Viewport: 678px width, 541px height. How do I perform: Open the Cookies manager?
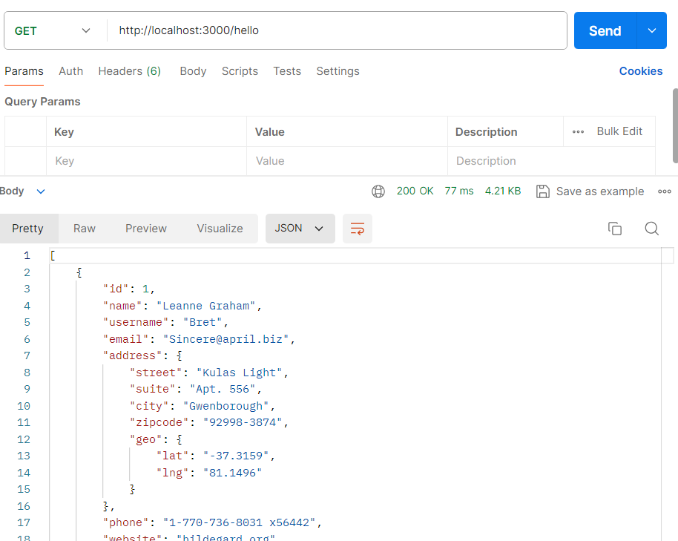point(640,71)
